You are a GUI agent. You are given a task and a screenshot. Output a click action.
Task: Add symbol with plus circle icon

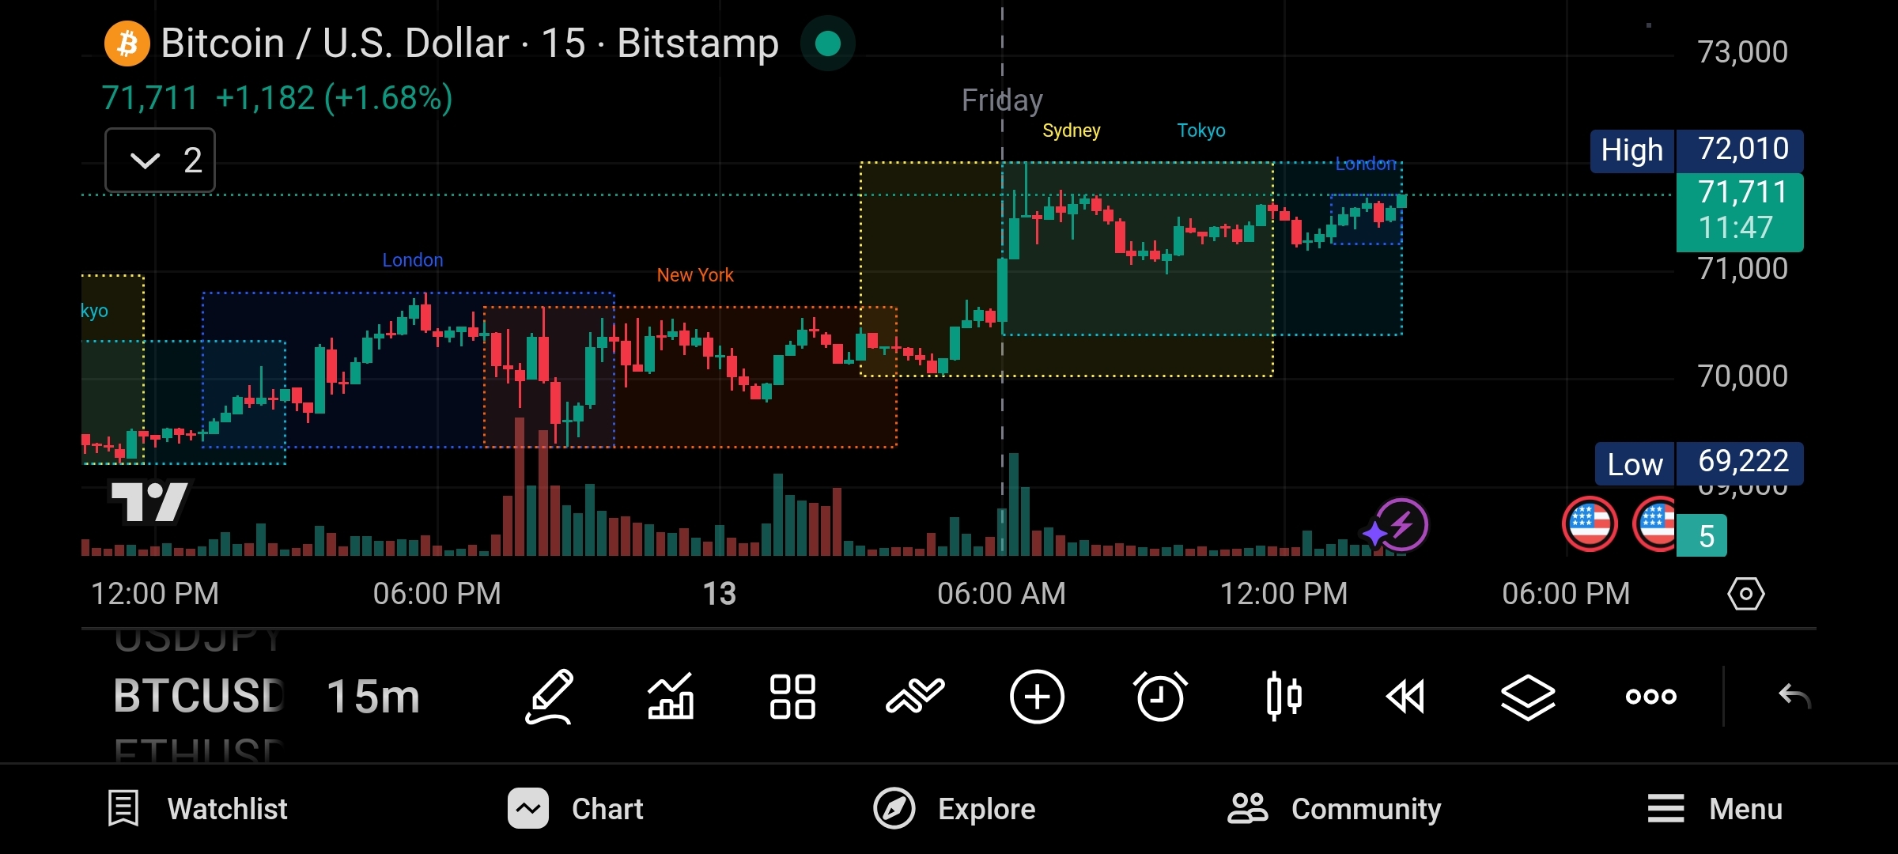tap(1037, 697)
